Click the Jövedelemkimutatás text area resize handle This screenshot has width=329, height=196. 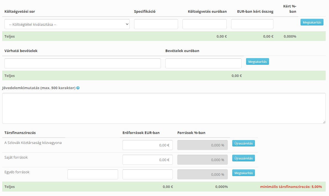[324, 122]
